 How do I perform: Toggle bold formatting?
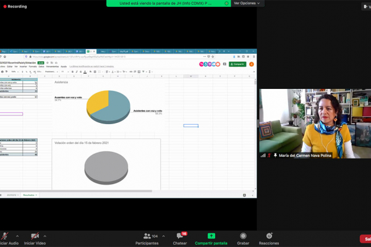pos(72,72)
